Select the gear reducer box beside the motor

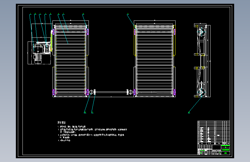coord(46,49)
